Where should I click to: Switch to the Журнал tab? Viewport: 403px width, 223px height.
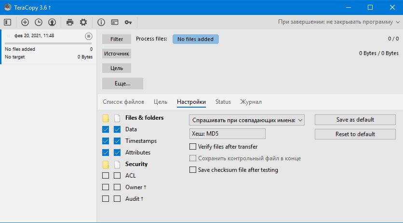click(251, 102)
